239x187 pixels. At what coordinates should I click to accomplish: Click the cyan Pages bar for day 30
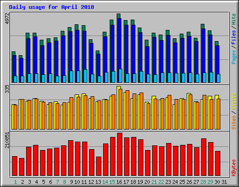click(218, 78)
